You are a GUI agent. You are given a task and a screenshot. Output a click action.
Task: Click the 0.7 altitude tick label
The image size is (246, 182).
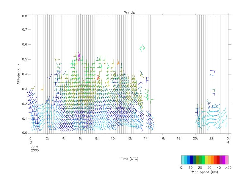[x=24, y=29]
